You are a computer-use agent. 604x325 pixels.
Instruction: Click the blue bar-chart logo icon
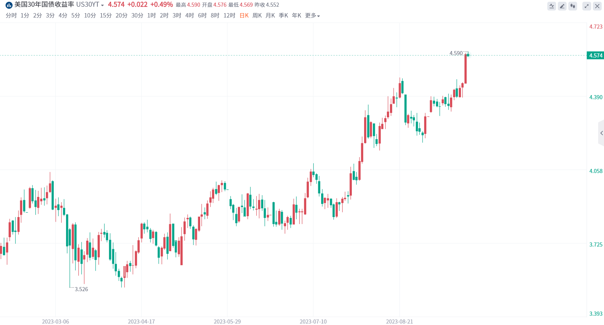point(9,5)
